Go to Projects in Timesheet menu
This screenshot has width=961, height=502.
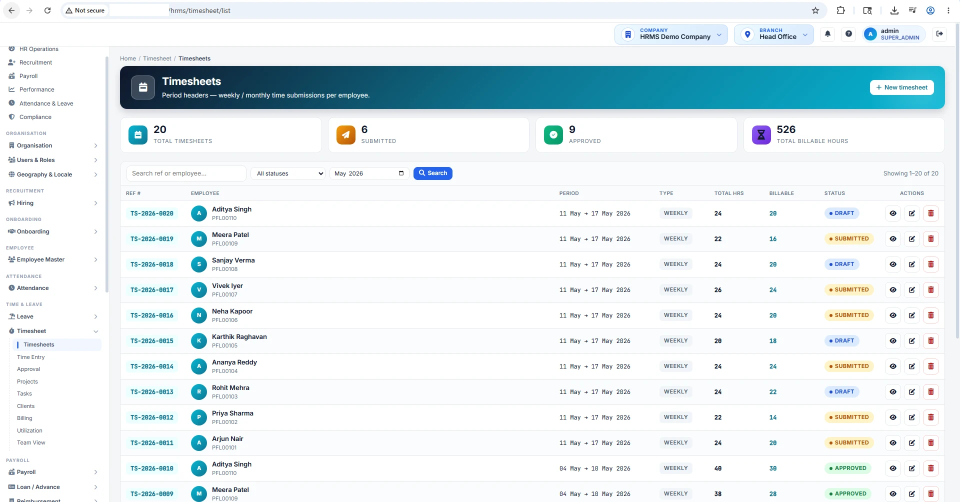pyautogui.click(x=27, y=381)
